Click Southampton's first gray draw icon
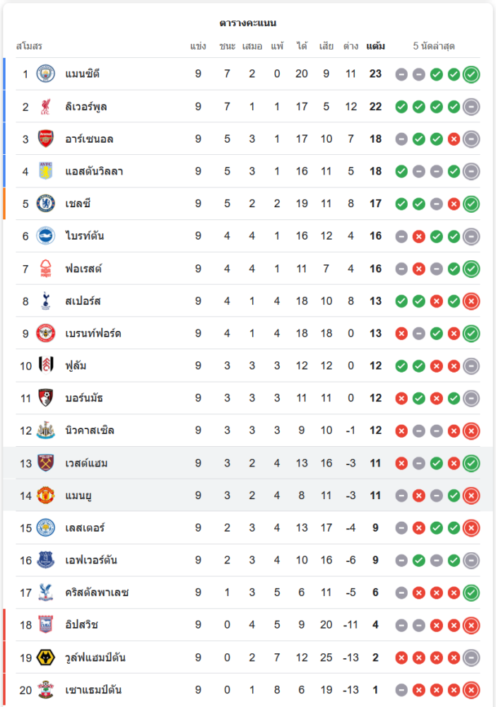Image resolution: width=496 pixels, height=707 pixels. point(401,690)
